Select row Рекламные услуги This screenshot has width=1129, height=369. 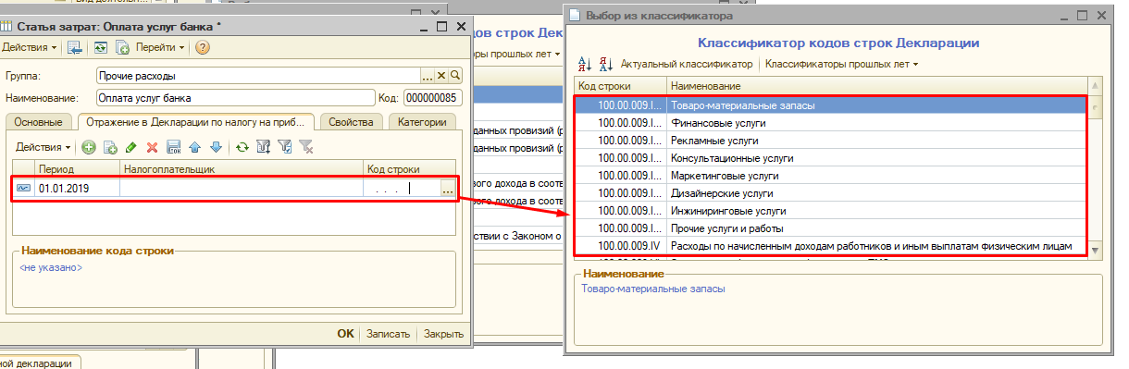[832, 140]
